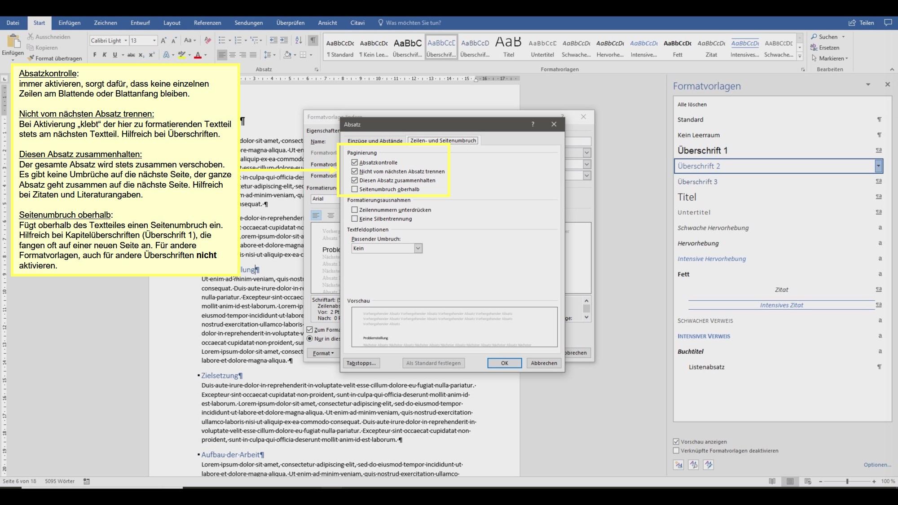
Task: Click the Einfügen paste icon
Action: point(13,41)
